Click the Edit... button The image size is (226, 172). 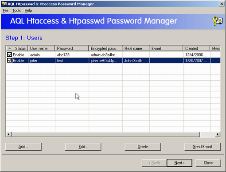(83, 147)
